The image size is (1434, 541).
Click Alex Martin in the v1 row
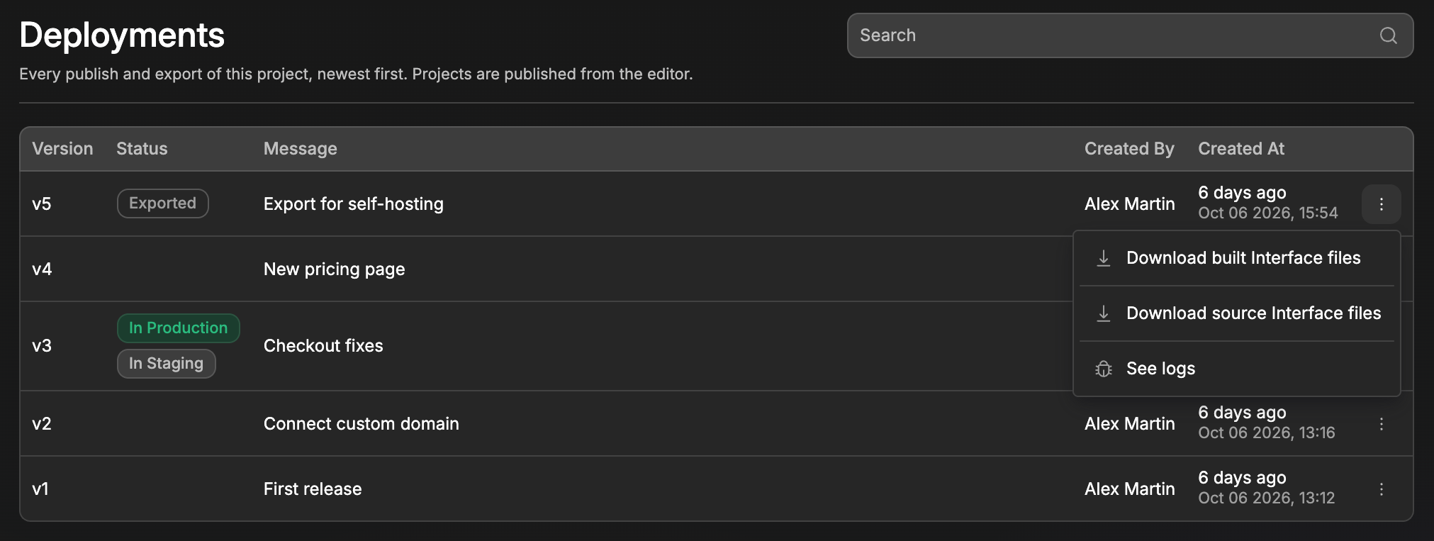[1130, 489]
